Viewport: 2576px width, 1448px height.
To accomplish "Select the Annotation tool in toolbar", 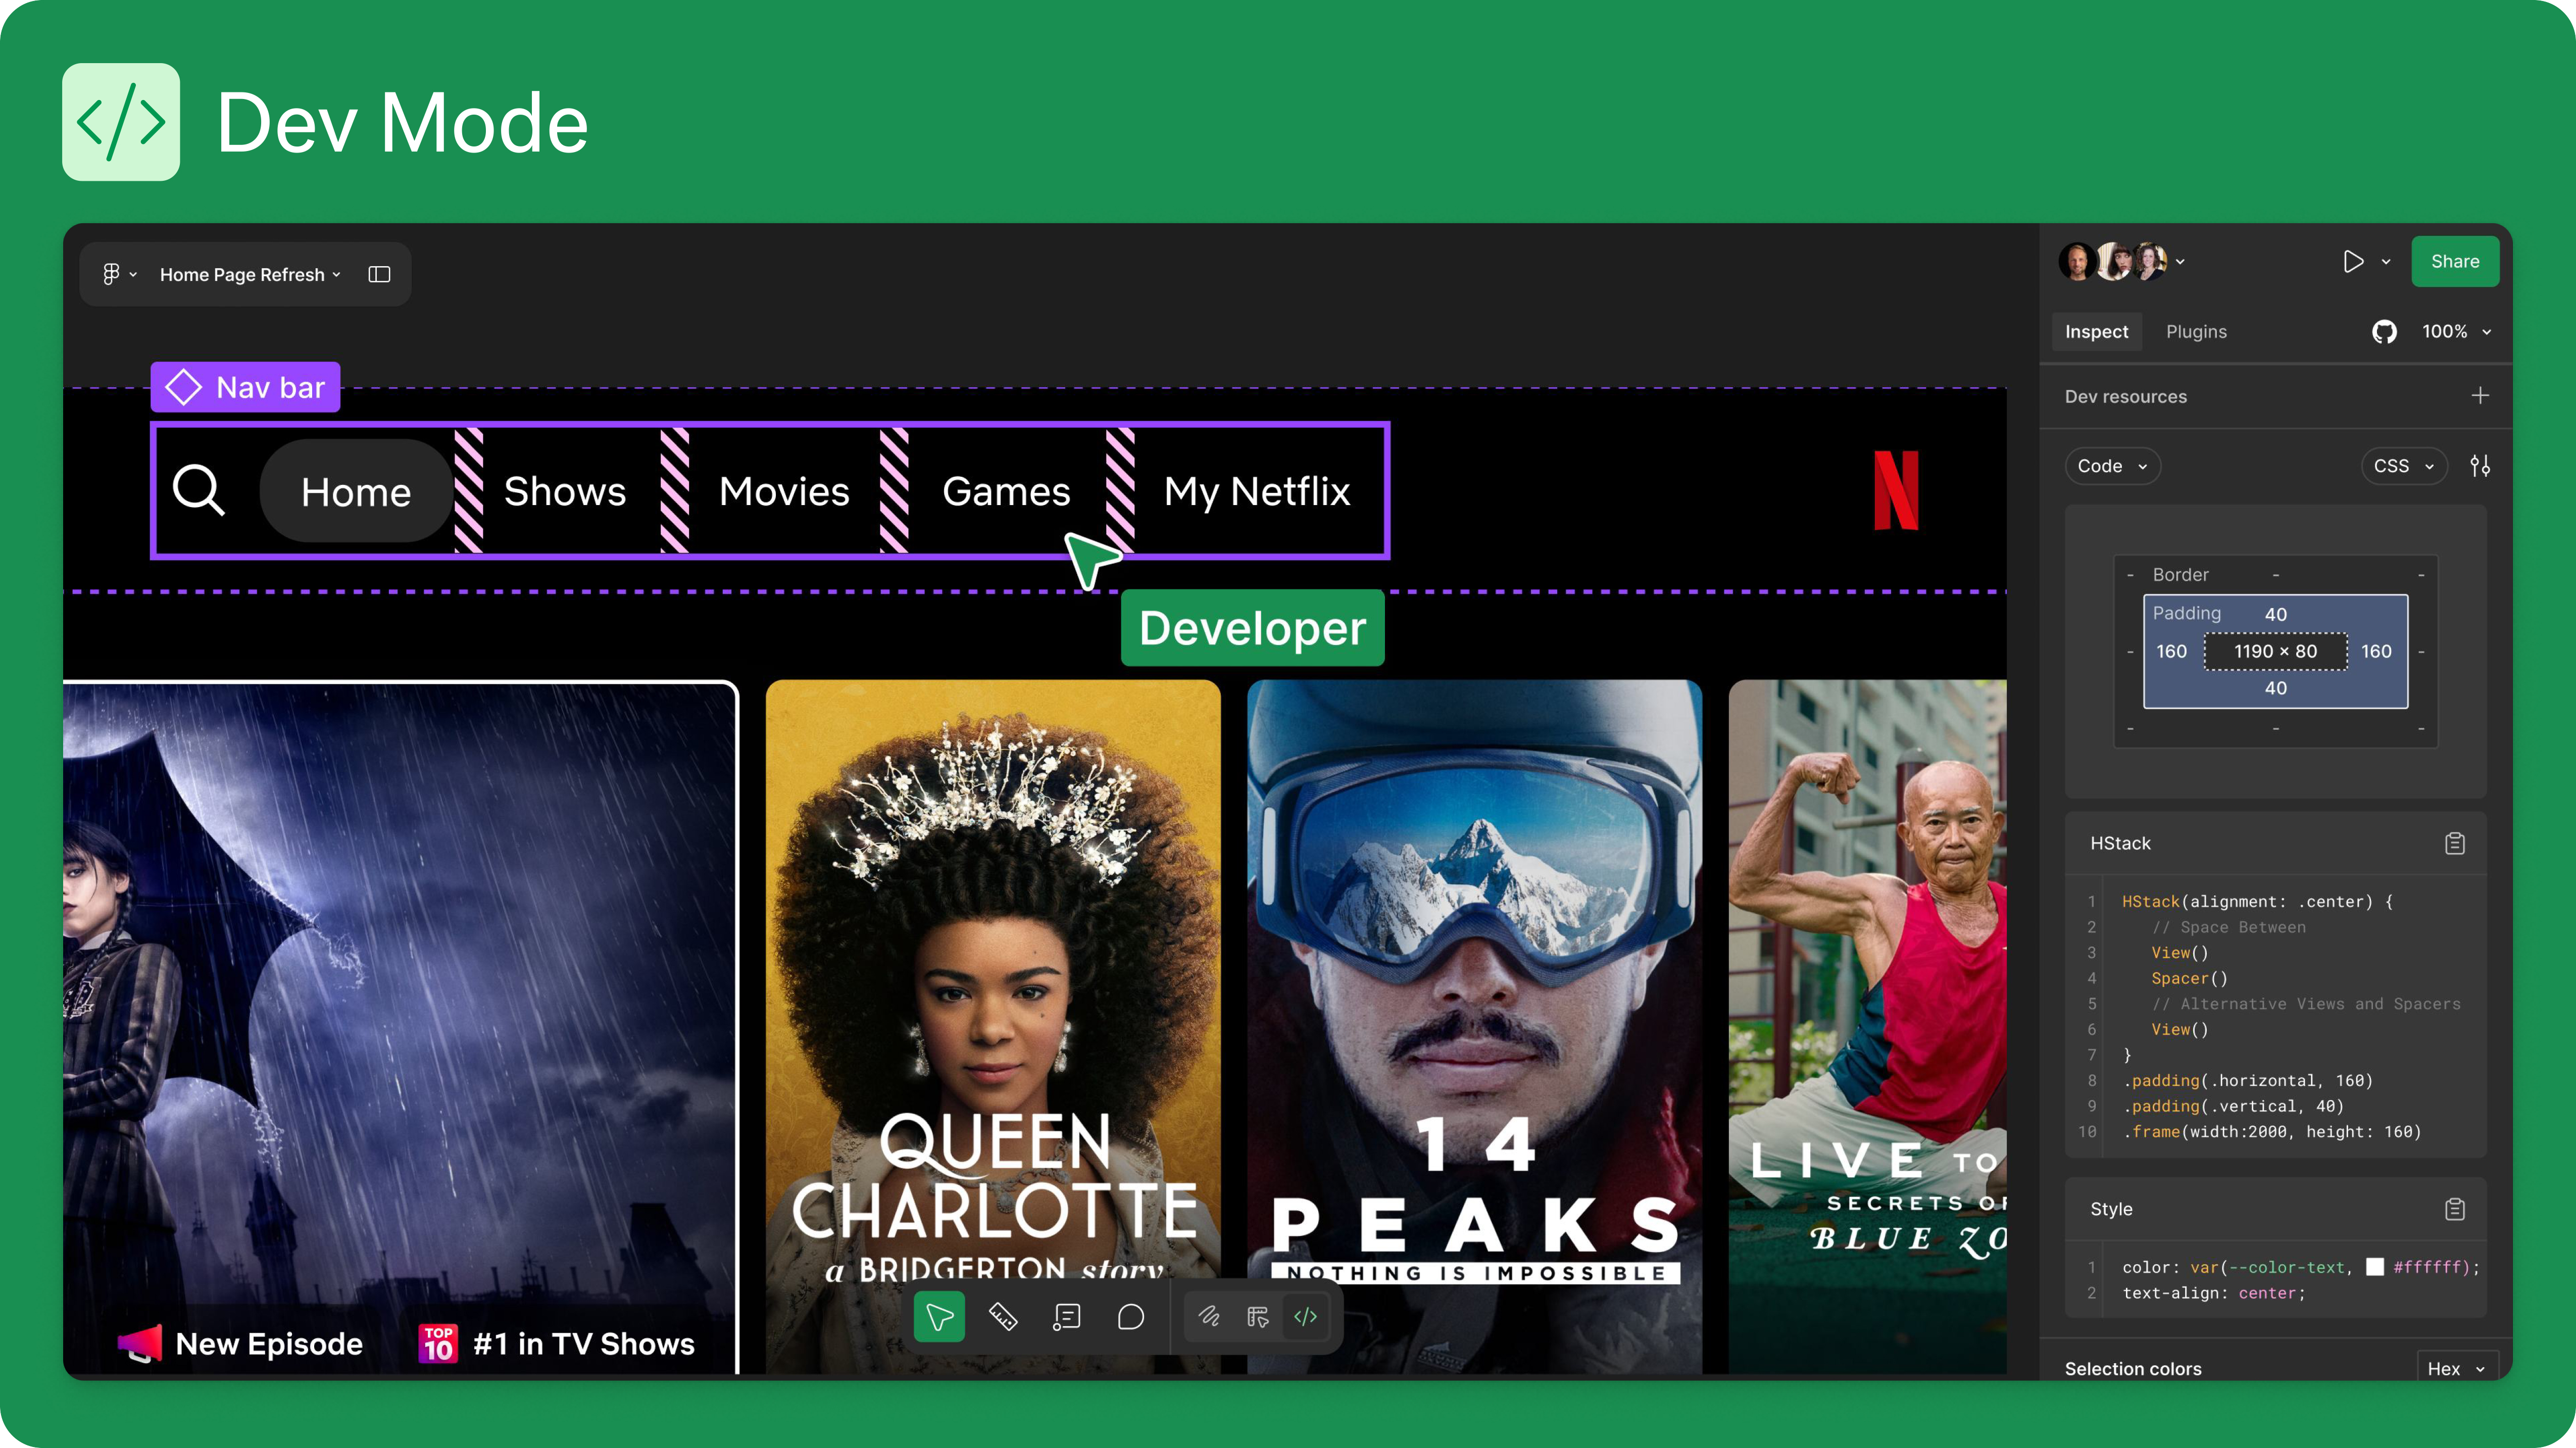I will tap(1067, 1317).
